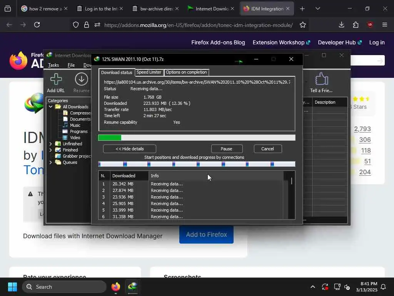Cancel the SWAN download

[268, 149]
